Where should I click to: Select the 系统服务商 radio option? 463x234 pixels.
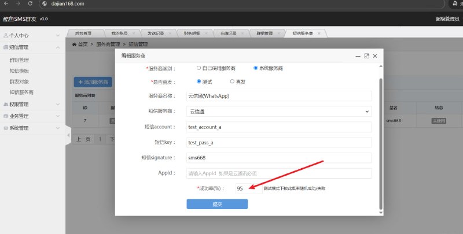(256, 68)
